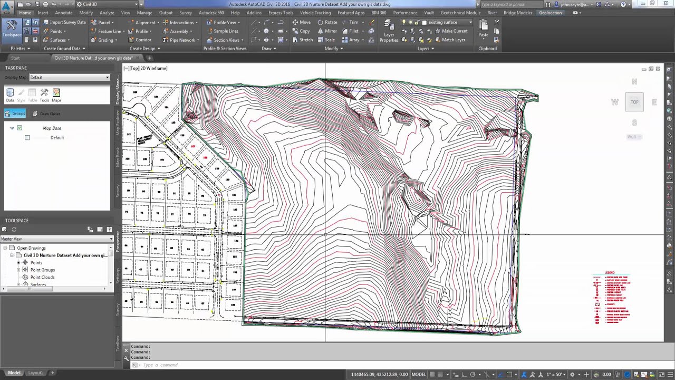675x380 pixels.
Task: Toggle the Map Base layer checkbox
Action: [20, 128]
